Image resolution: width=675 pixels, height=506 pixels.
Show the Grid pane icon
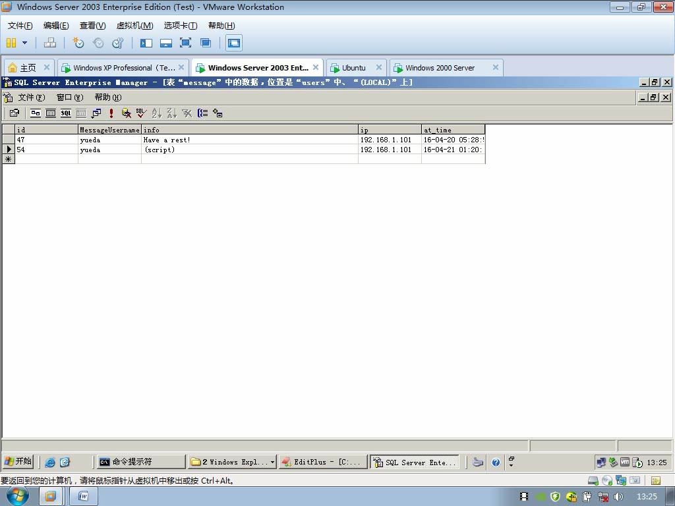coord(51,113)
